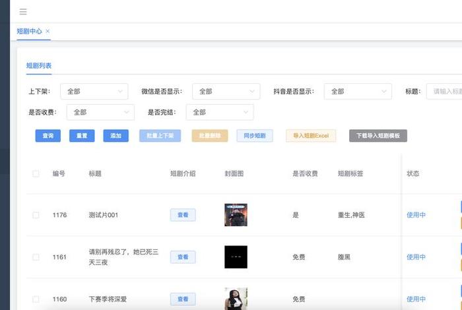Click the title 下赛季将深爱

pos(108,299)
